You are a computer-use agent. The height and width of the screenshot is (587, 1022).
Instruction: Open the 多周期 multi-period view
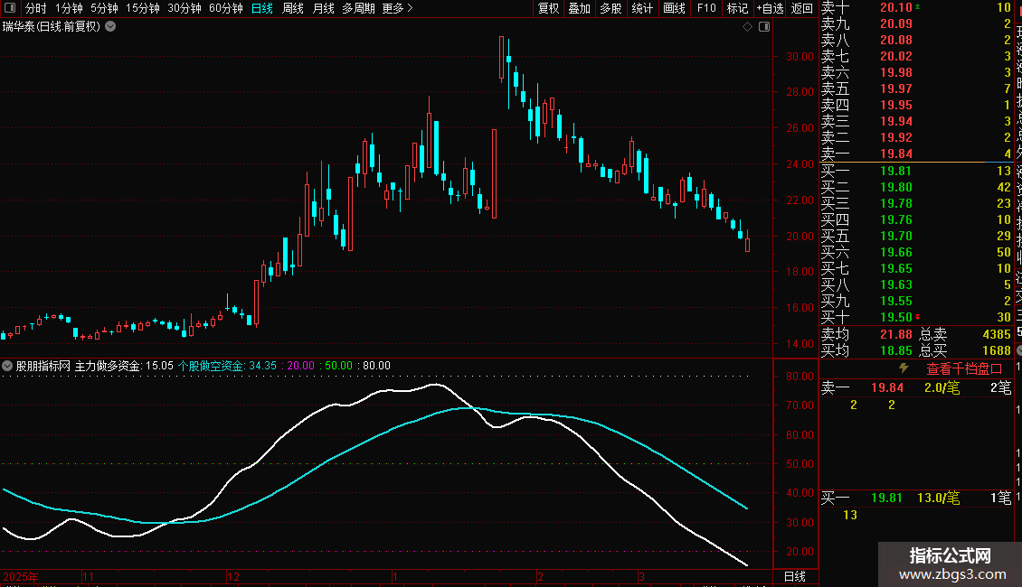[358, 8]
